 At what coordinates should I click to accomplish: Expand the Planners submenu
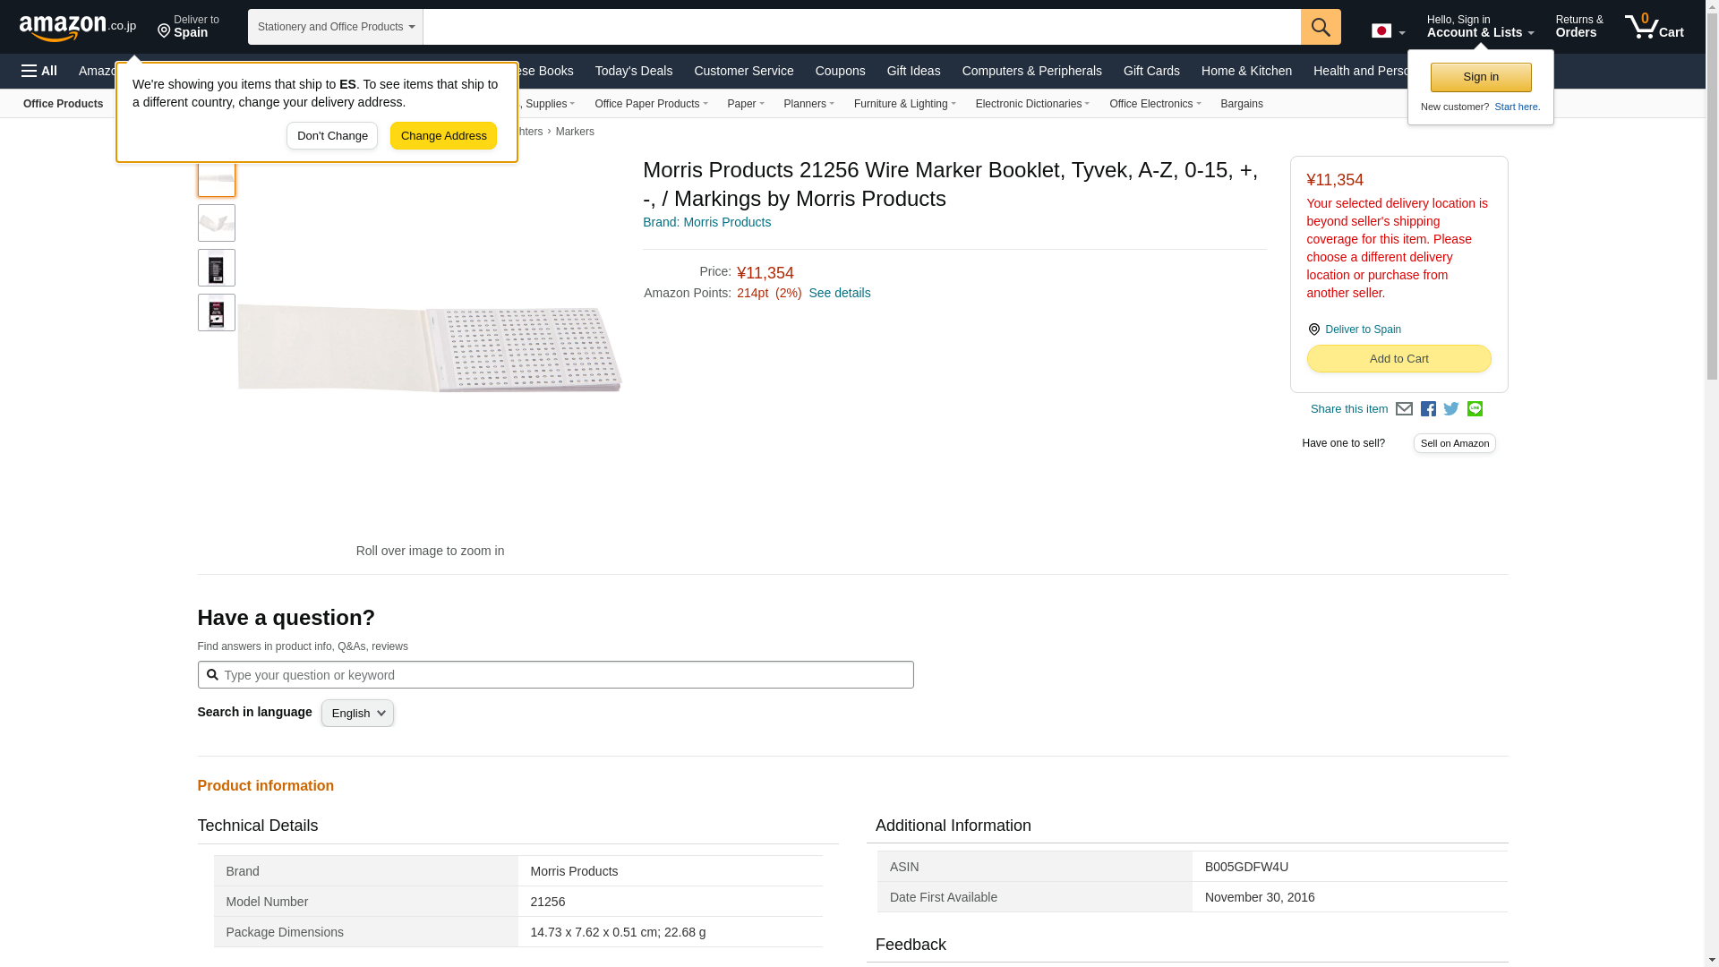[x=808, y=104]
